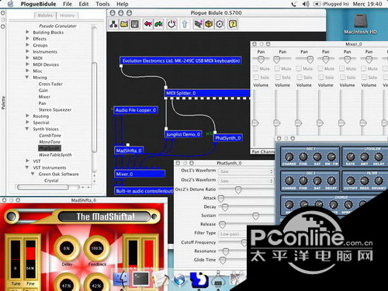388x291 pixels.
Task: Open the Tools menu
Action: [102, 4]
